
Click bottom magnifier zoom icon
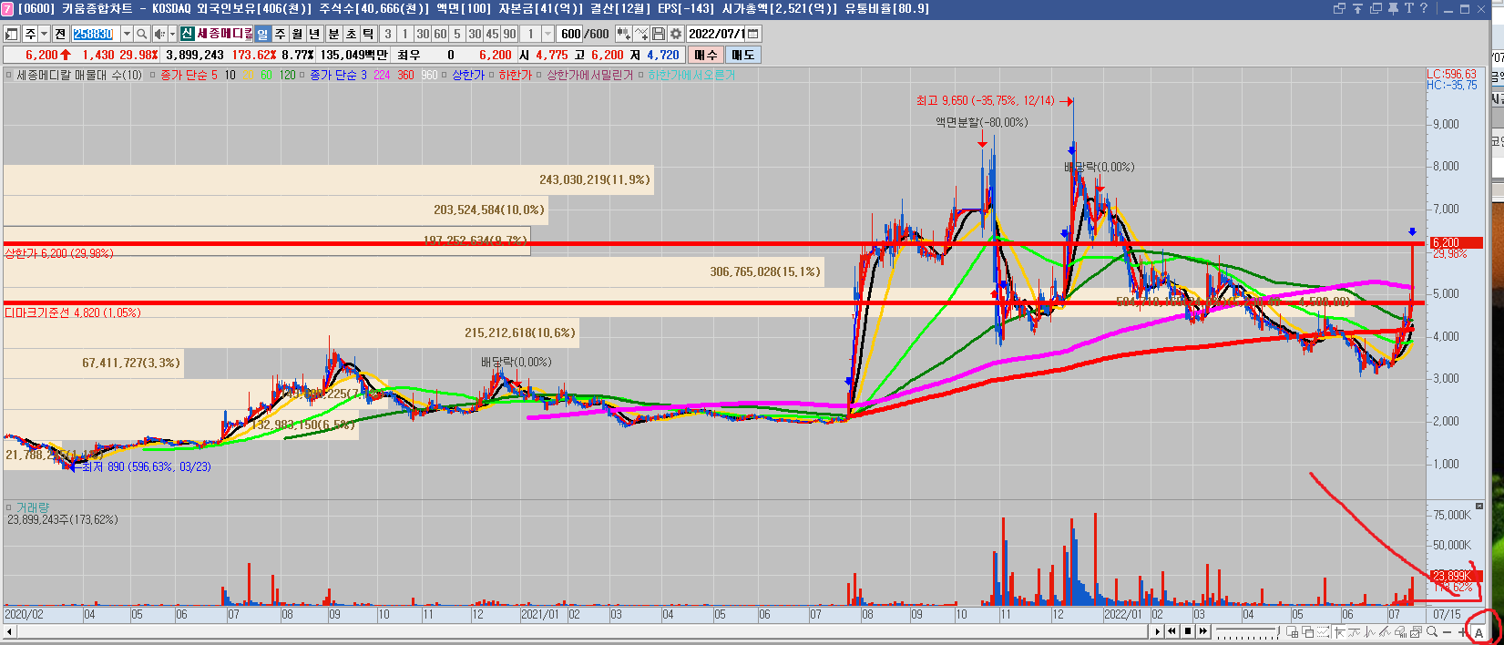(1432, 632)
